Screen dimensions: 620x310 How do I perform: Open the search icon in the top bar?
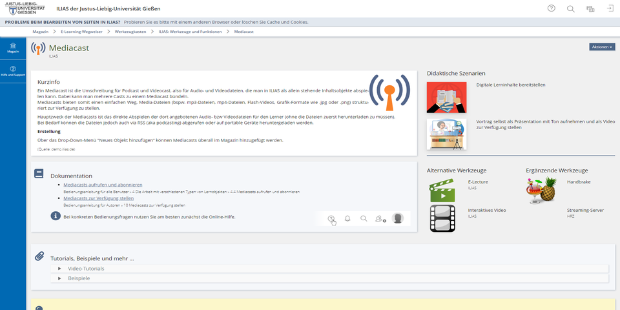[570, 8]
